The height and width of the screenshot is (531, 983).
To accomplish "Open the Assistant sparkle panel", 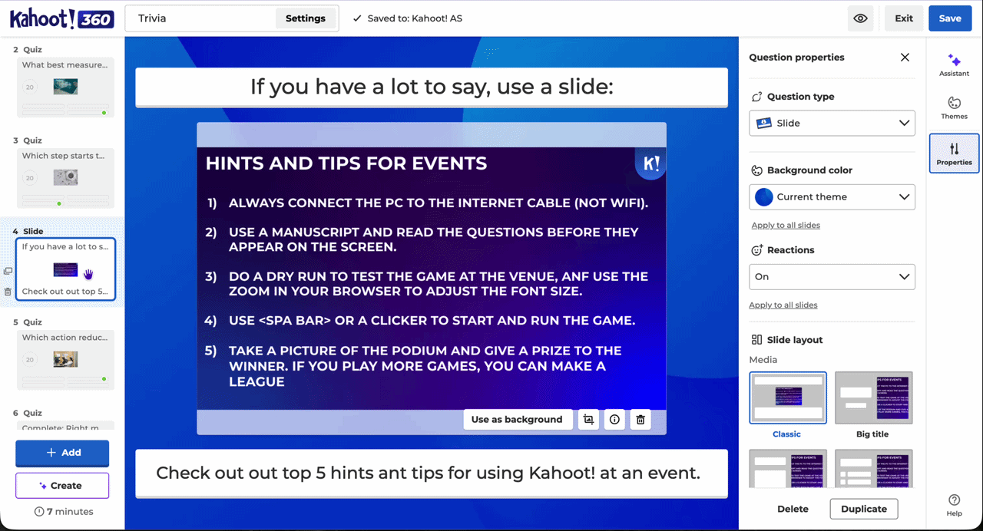I will click(954, 64).
